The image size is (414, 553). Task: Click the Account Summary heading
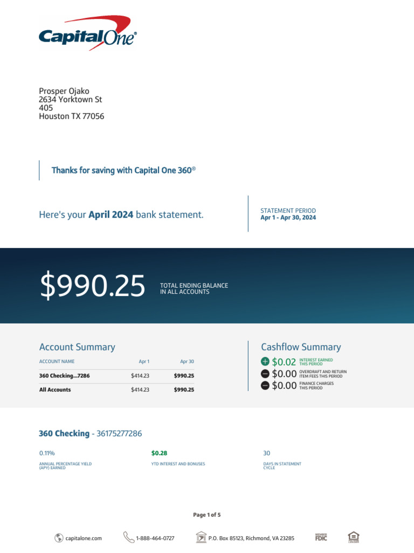[77, 347]
